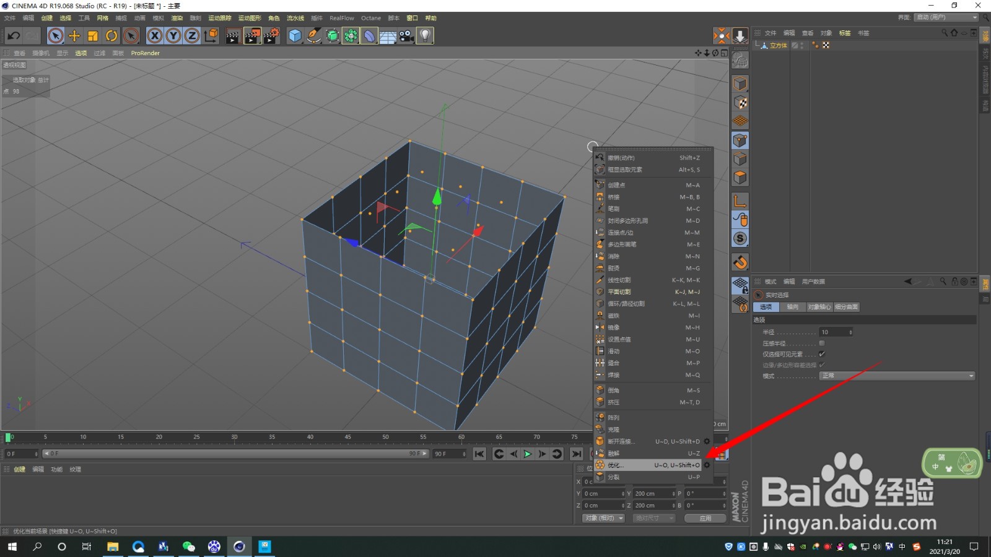Switch to Polygons mode
This screenshot has width=991, height=557.
click(740, 178)
